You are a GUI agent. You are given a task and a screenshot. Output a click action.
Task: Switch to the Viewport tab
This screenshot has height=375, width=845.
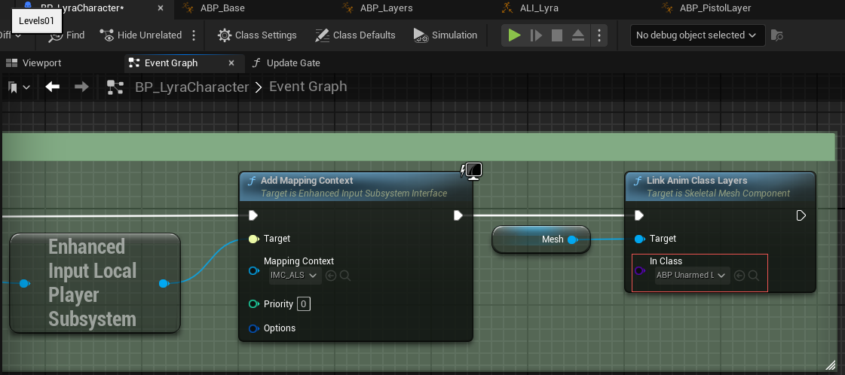34,63
